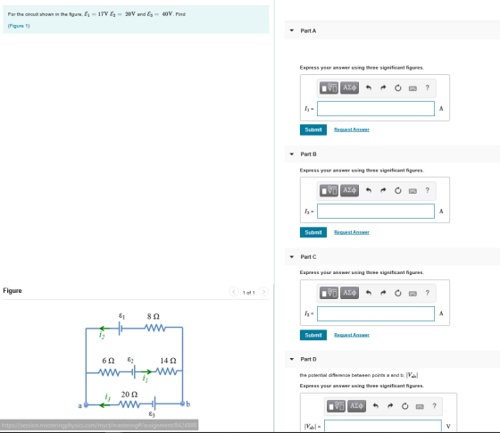Reset Part C answer field

398,293
